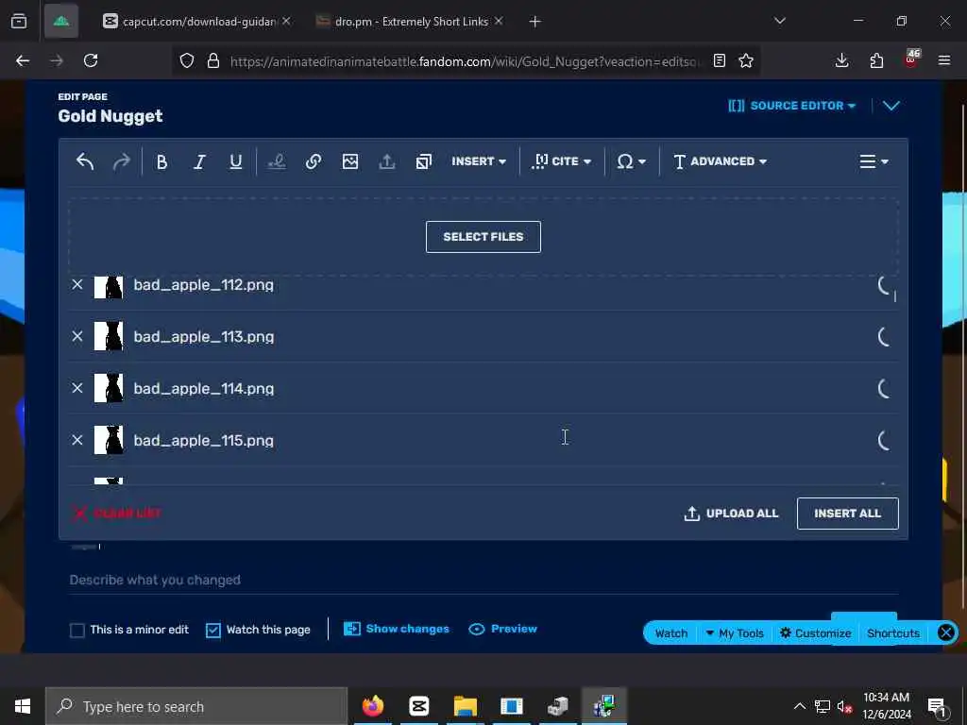This screenshot has width=967, height=725.
Task: Open the Windows Start menu
Action: tap(23, 706)
